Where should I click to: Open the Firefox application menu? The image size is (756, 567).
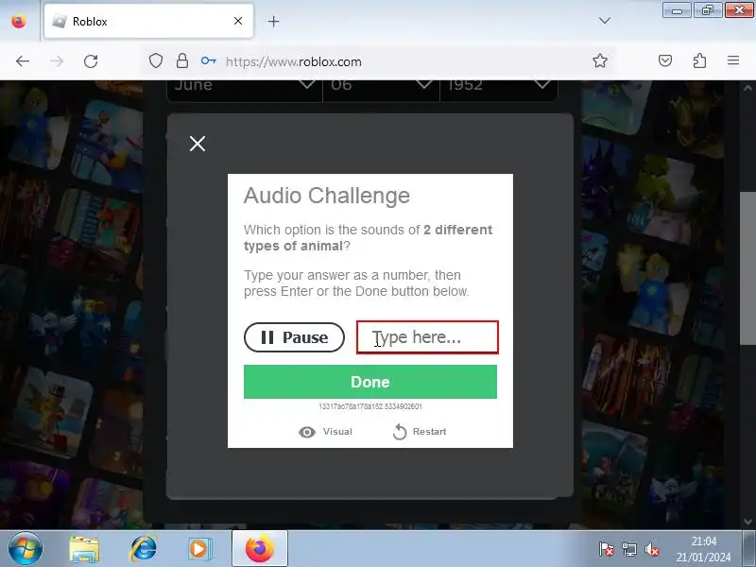(733, 60)
